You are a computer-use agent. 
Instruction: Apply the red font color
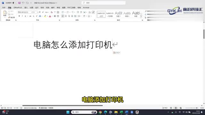[50, 16]
